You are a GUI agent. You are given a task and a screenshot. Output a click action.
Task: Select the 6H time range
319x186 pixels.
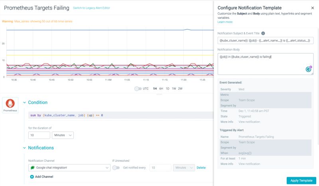(x=161, y=89)
